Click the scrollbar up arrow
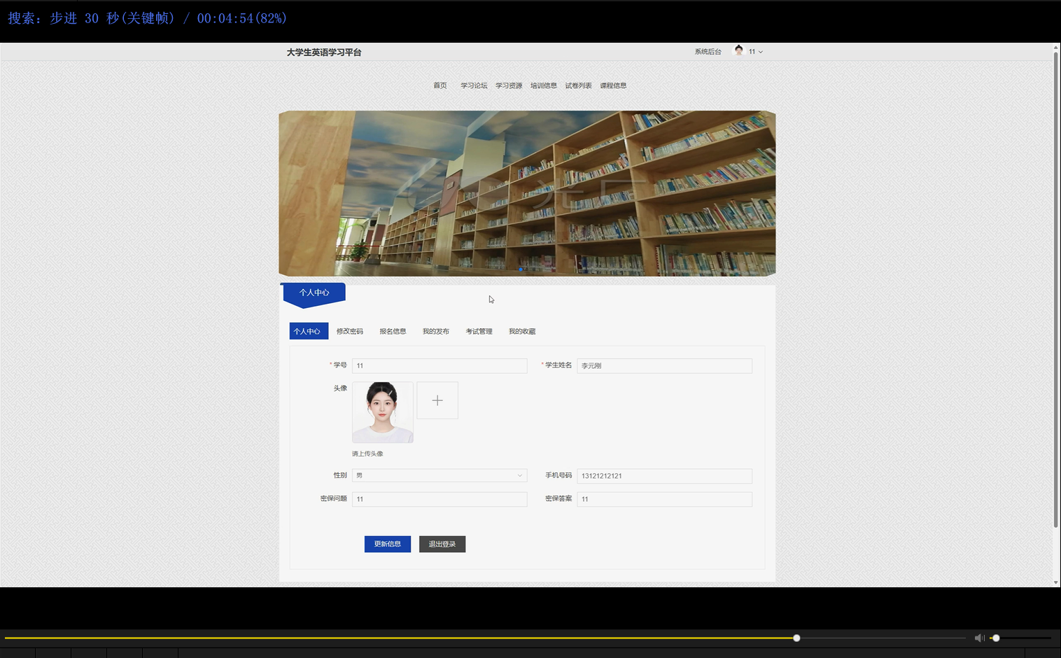 pos(1056,47)
